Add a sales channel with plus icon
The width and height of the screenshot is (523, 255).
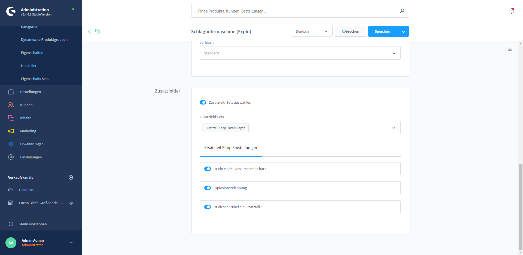click(x=71, y=177)
